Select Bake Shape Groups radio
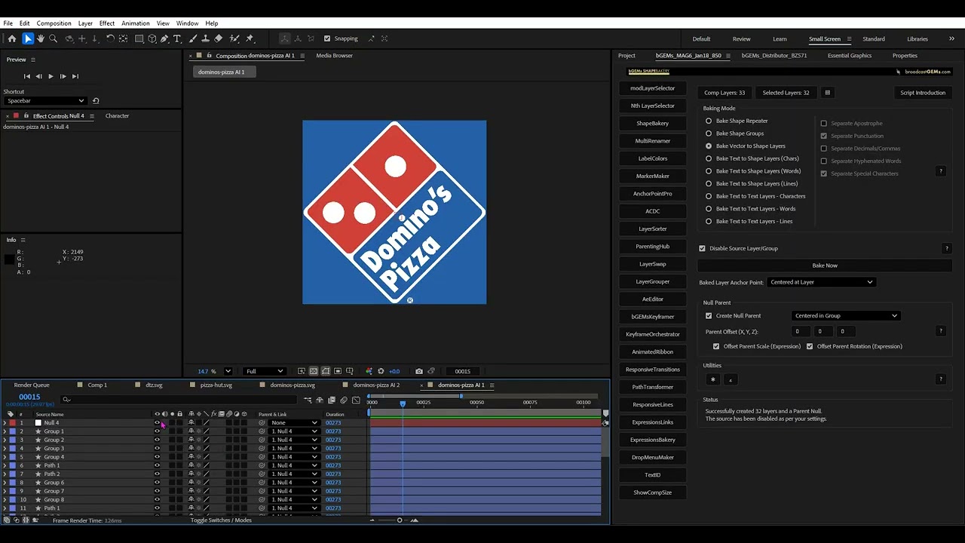This screenshot has width=965, height=543. click(709, 133)
